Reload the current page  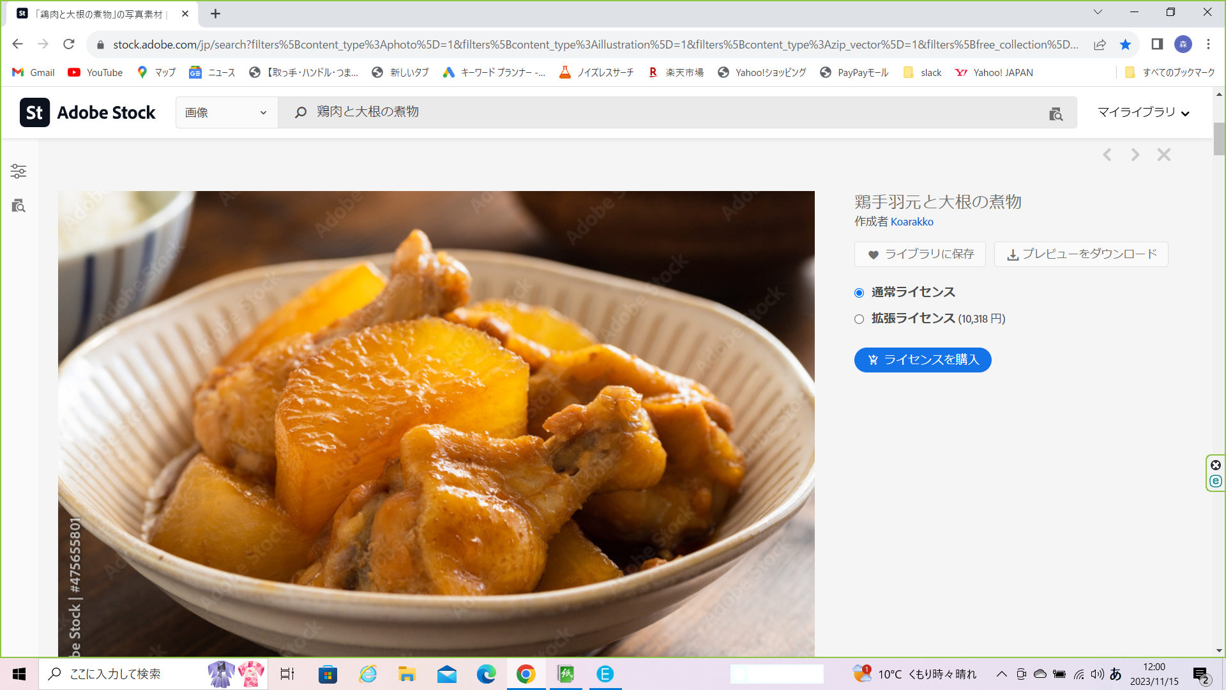(69, 44)
